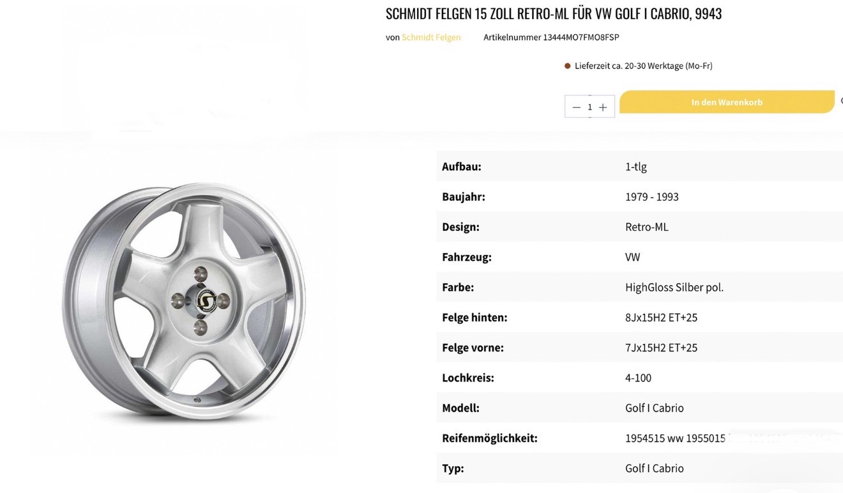Increase quantity with the plus icon
Image resolution: width=843 pixels, height=493 pixels.
click(x=603, y=107)
